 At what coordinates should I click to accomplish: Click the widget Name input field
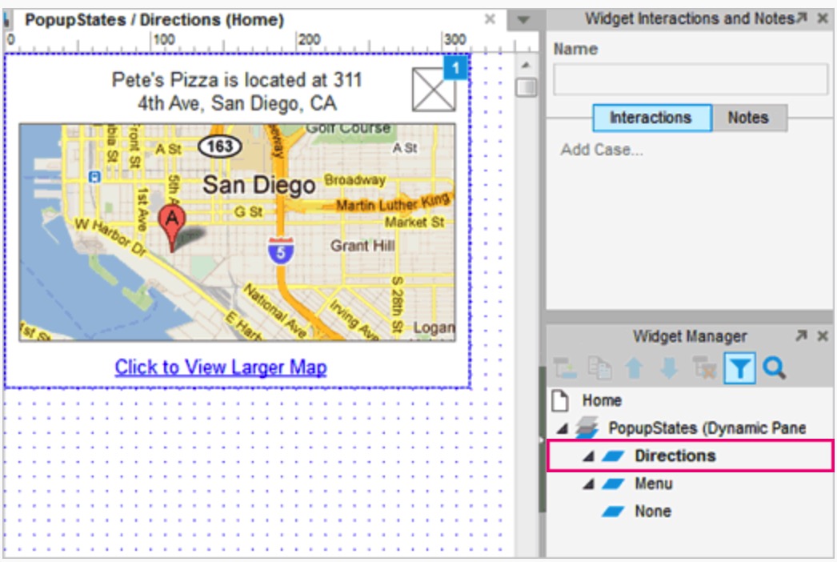pos(691,79)
